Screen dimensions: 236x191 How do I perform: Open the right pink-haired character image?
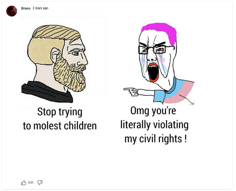pos(159,63)
